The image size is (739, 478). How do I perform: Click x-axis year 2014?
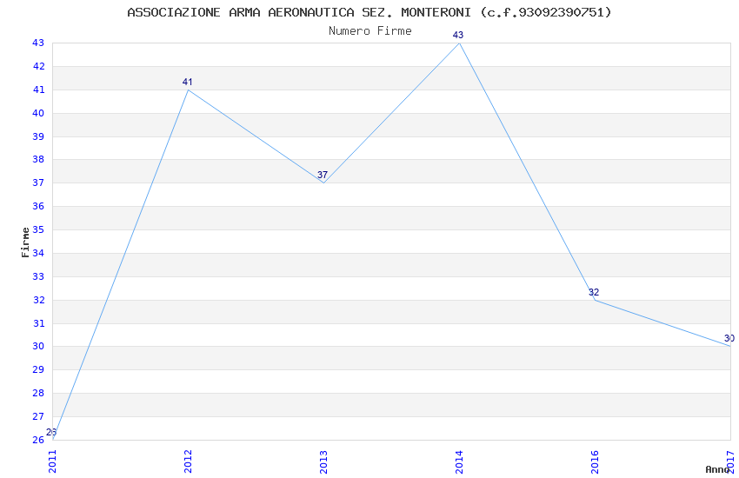point(459,461)
